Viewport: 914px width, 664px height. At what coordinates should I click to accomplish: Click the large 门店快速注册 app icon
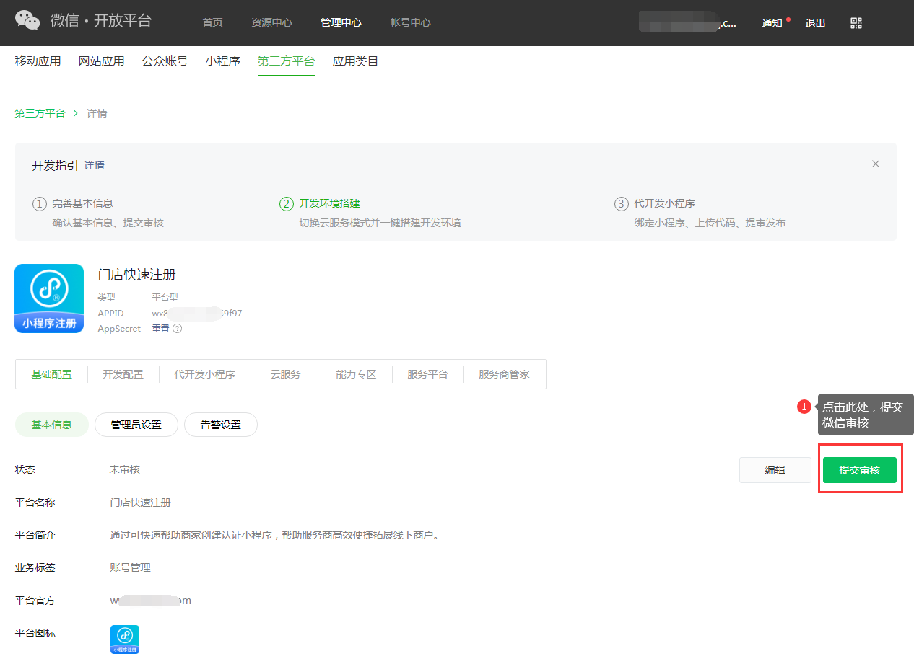tap(49, 298)
